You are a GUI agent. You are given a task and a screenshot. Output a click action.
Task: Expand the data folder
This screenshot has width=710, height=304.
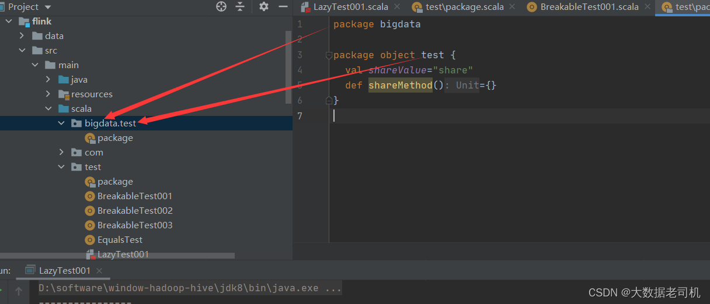[x=22, y=36]
